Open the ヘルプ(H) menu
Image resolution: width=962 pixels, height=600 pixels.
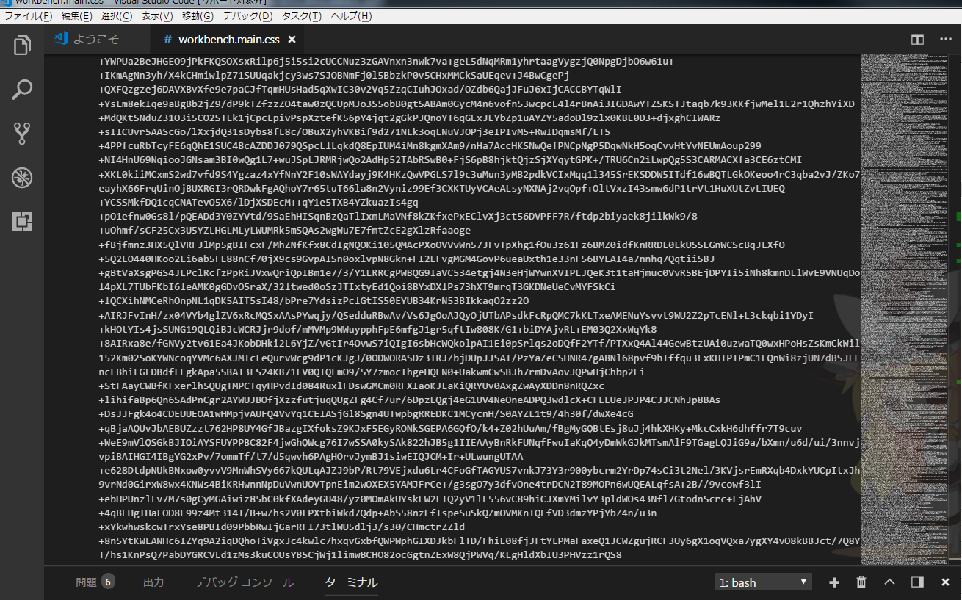tap(351, 16)
